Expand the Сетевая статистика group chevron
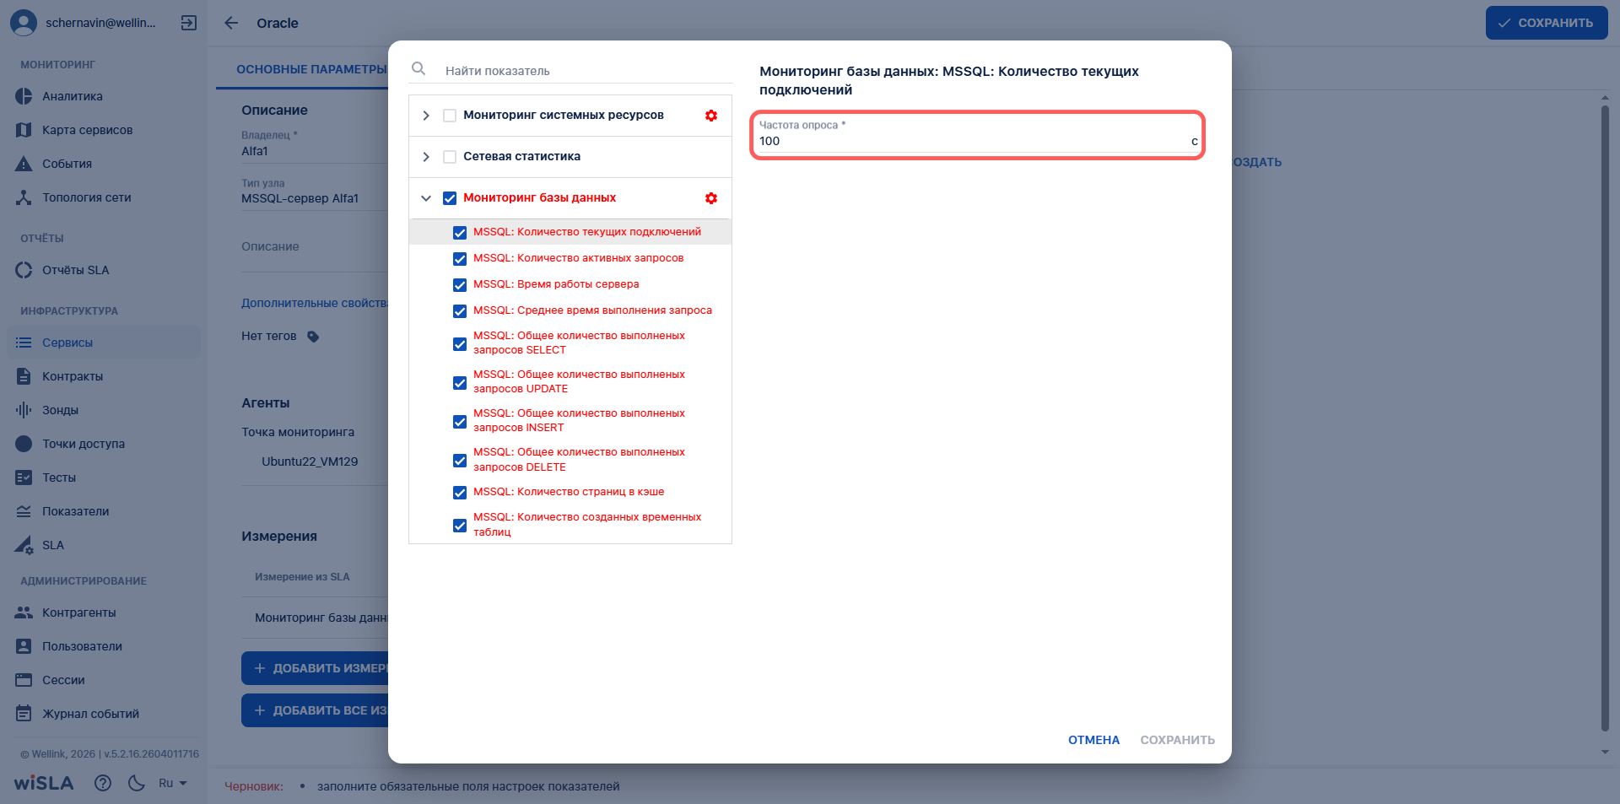 pos(426,157)
